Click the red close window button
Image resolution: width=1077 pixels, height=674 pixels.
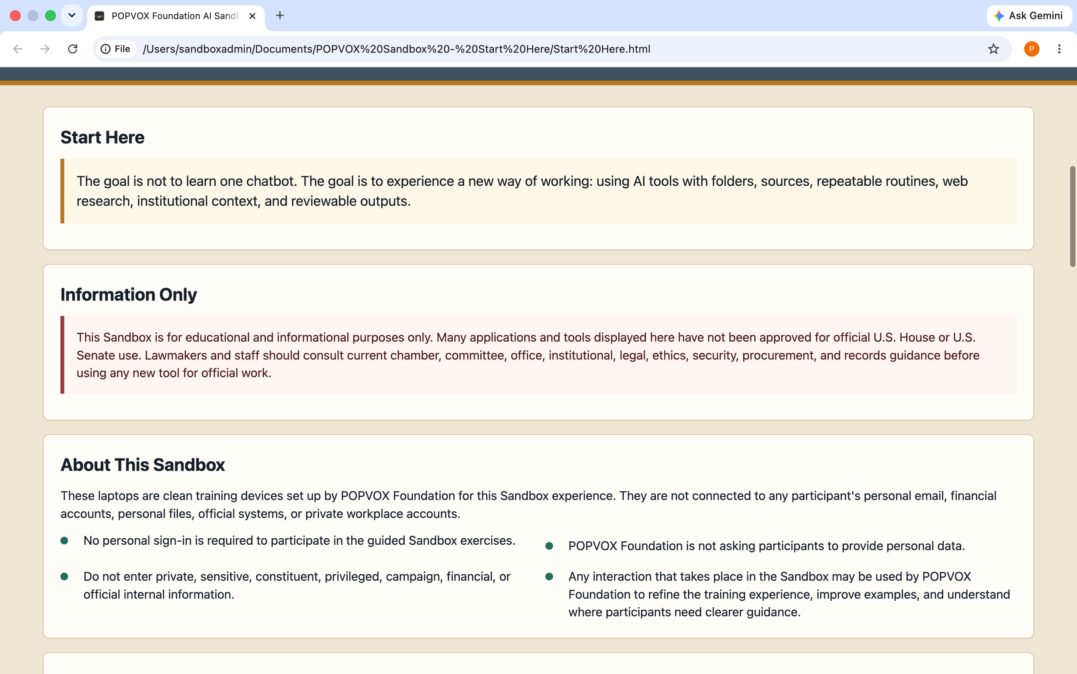tap(15, 16)
